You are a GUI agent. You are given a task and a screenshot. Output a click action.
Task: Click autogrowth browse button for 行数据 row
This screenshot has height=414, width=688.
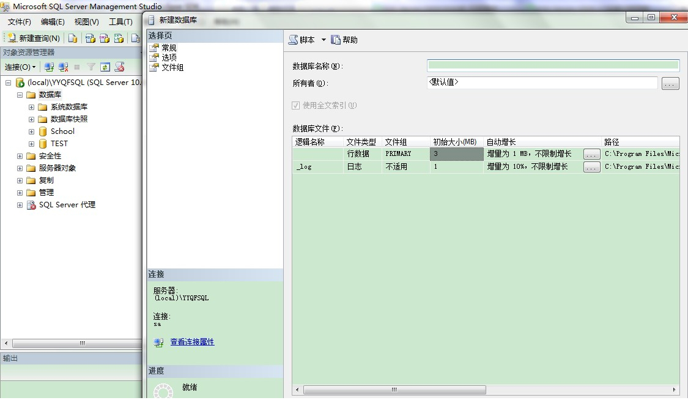pos(591,154)
